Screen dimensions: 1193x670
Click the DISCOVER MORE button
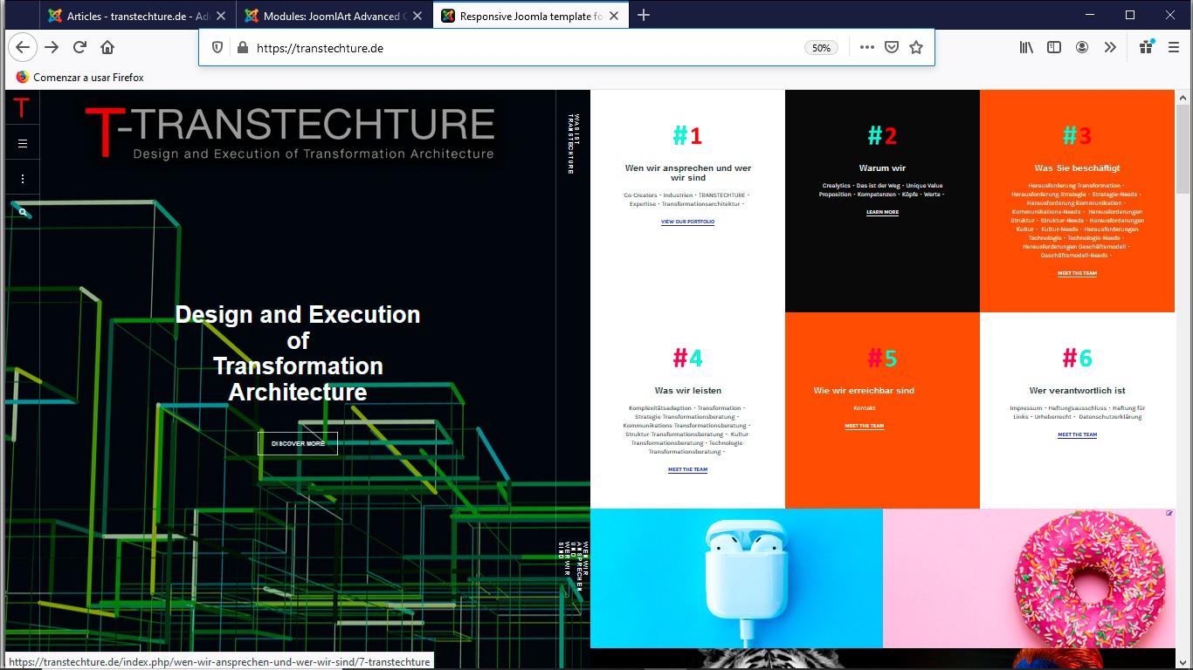click(298, 443)
